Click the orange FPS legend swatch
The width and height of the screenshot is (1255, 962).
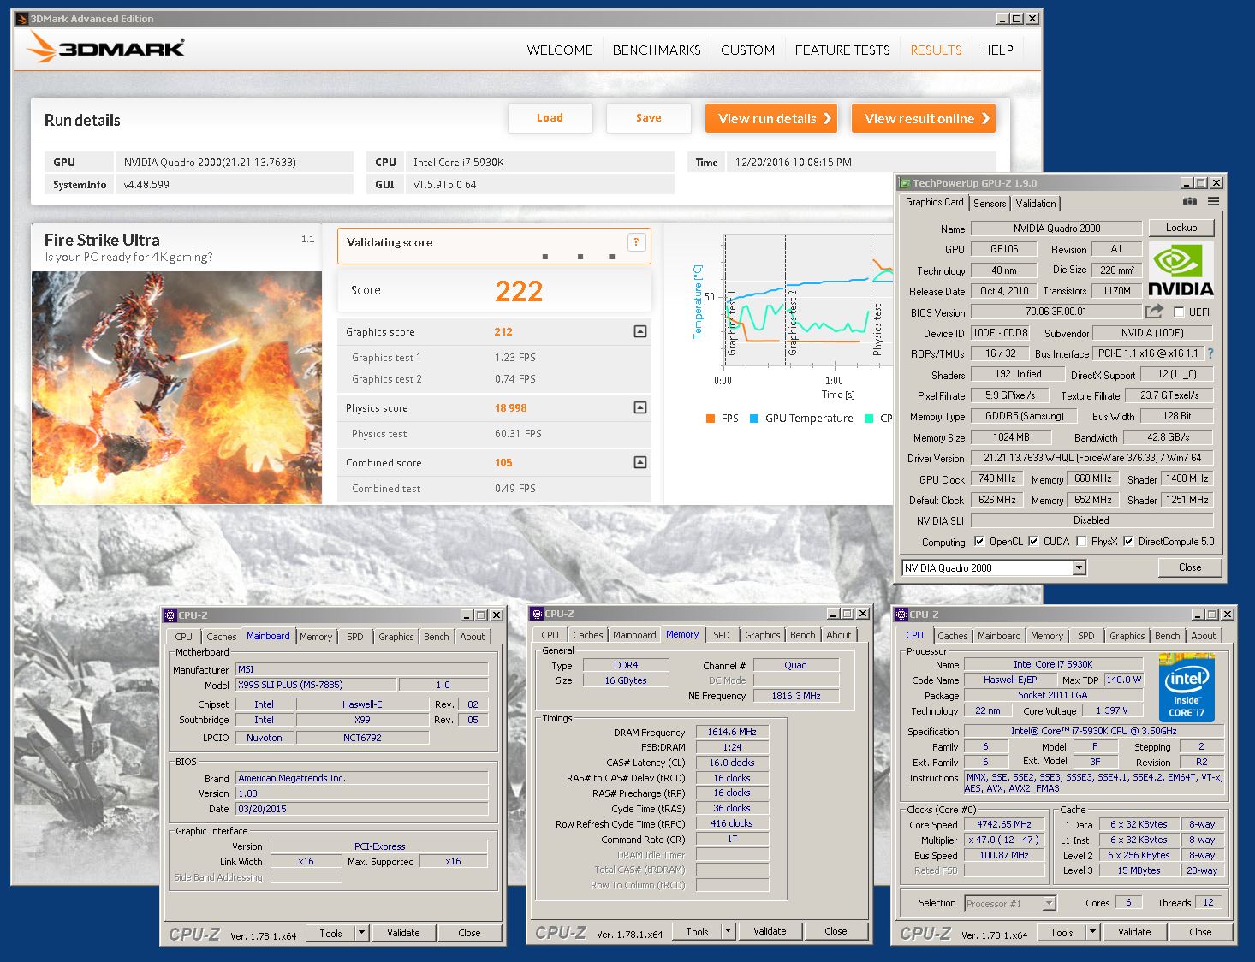click(x=710, y=419)
